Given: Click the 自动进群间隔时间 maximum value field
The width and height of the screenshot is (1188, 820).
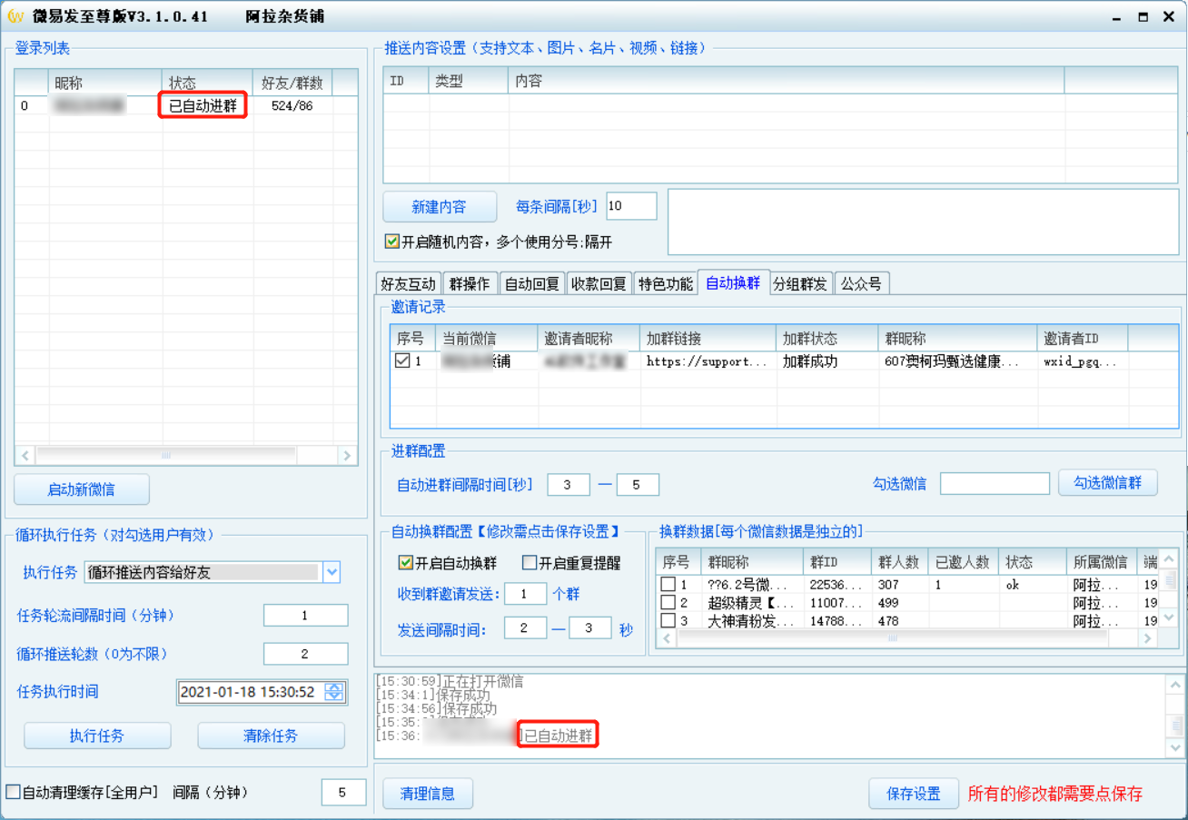Looking at the screenshot, I should coord(638,485).
